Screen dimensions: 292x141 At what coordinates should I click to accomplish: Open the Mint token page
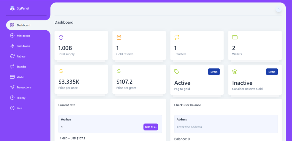tap(23, 36)
